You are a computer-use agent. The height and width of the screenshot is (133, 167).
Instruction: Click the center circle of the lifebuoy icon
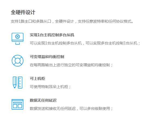point(17,61)
